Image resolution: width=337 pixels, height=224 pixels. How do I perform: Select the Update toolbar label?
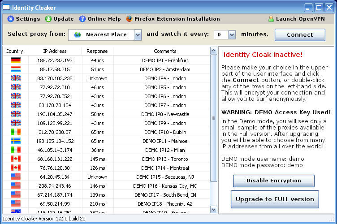(x=63, y=19)
